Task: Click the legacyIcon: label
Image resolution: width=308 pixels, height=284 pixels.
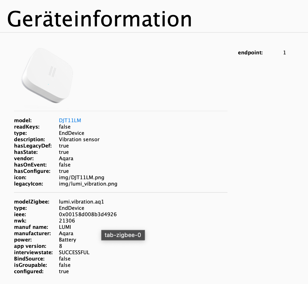Action: [29, 184]
